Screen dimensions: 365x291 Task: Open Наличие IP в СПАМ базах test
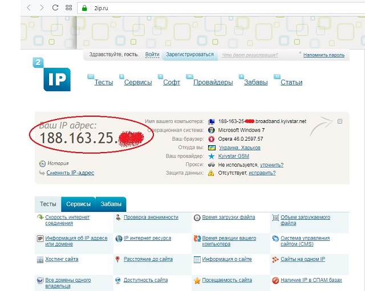click(311, 280)
